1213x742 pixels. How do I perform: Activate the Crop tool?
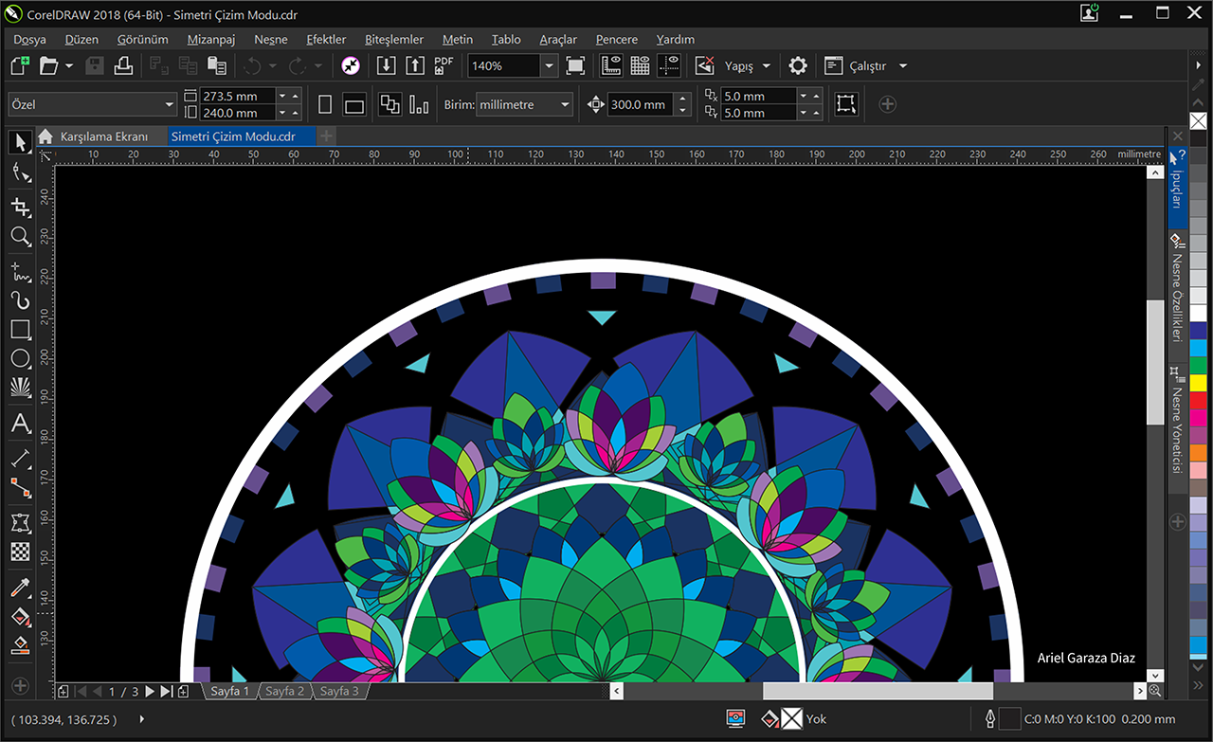click(20, 208)
